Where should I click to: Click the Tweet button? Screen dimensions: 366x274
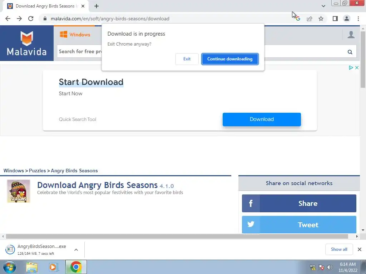[x=299, y=225]
